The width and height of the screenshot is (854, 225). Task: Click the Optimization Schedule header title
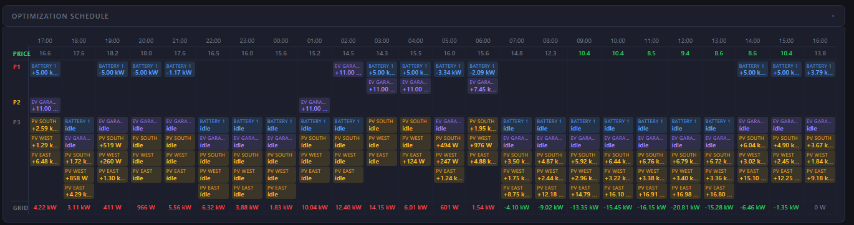[60, 16]
